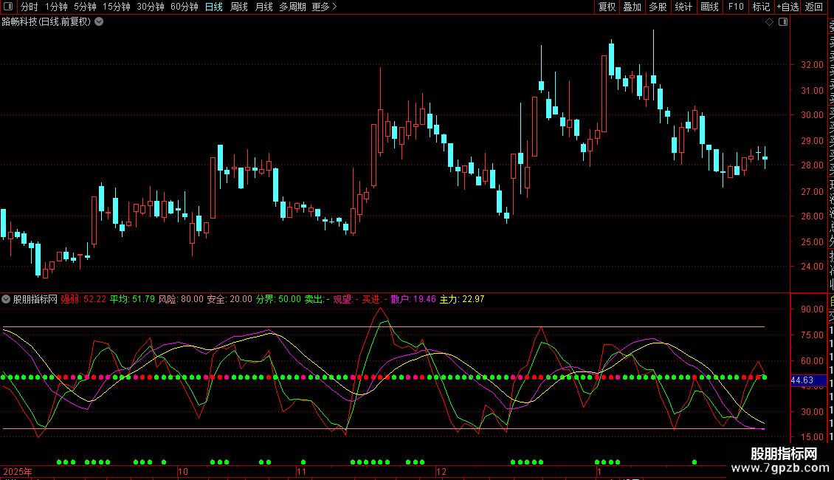Switch to 日线 daily period
The width and height of the screenshot is (834, 480).
pos(214,7)
